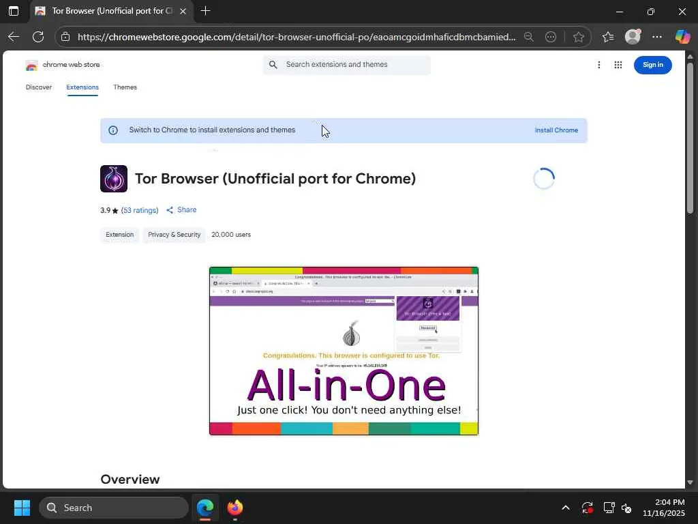
Task: Click the search magnifier in store search
Action: coord(273,65)
